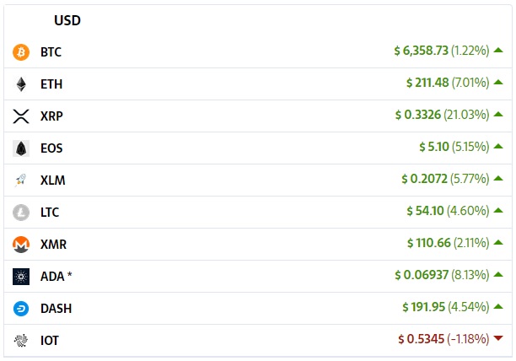Click the red down arrow beside IOT
516x361 pixels.
[x=498, y=338]
